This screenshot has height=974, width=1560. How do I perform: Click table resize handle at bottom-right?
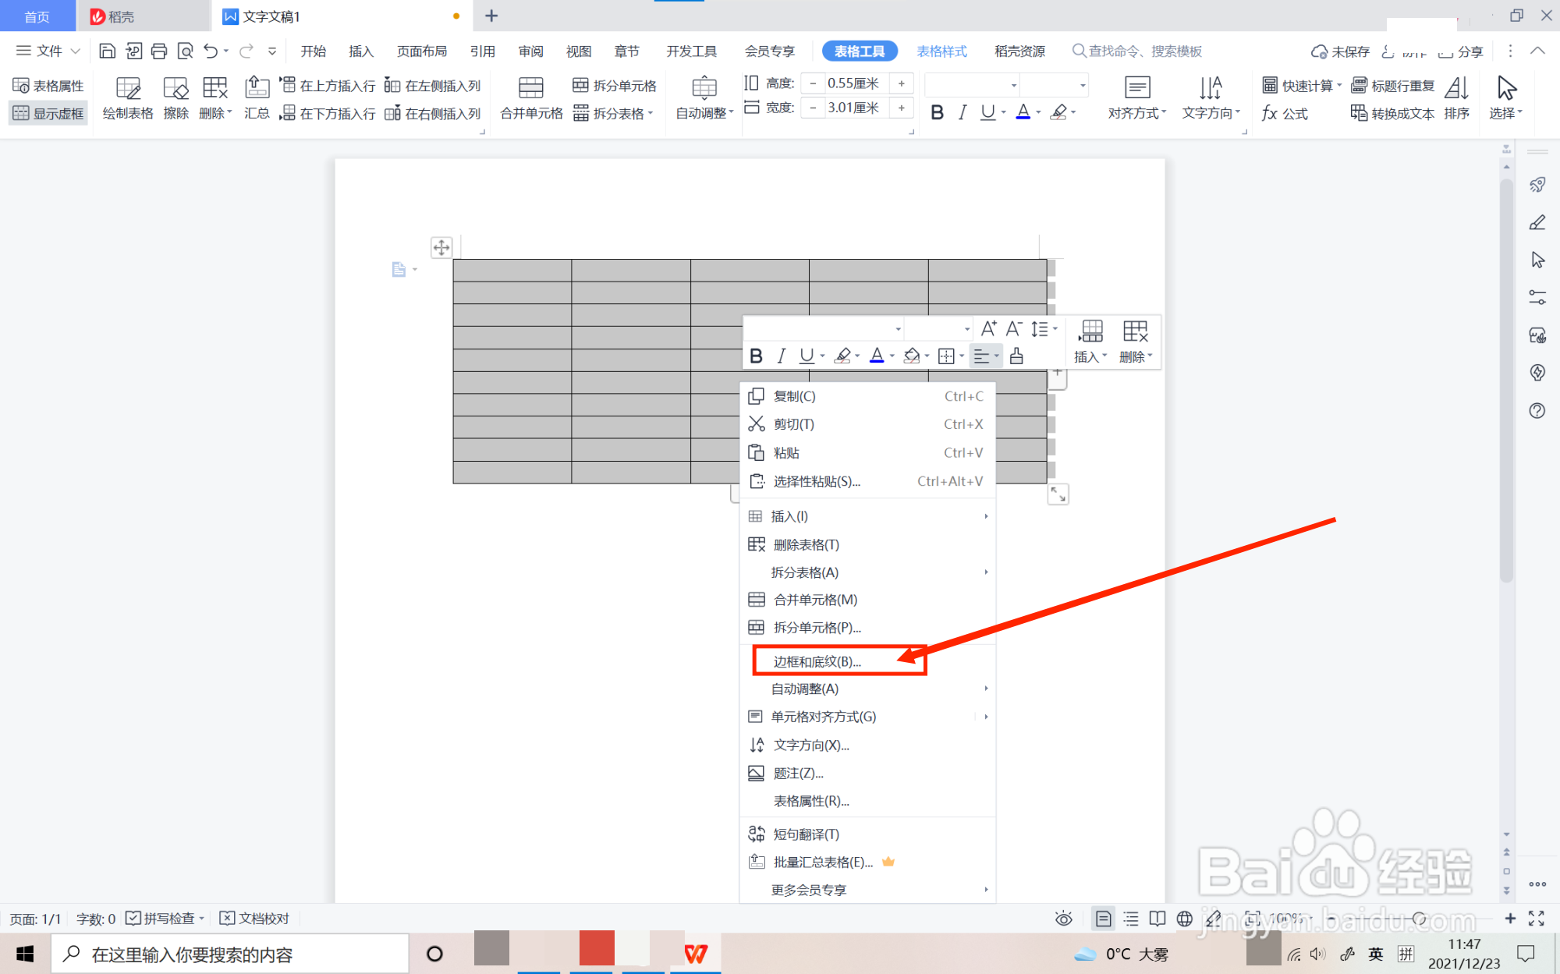(x=1058, y=494)
